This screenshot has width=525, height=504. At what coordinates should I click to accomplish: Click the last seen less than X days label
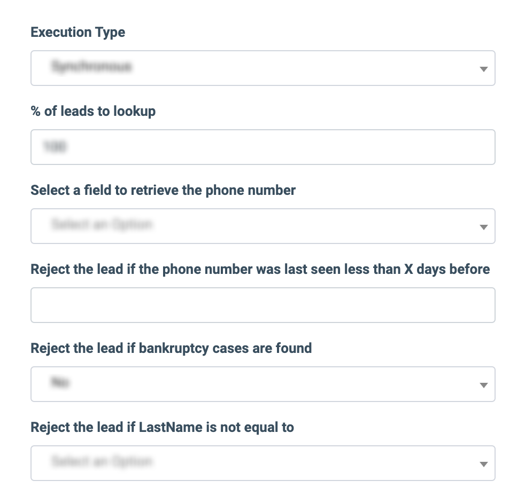(x=260, y=269)
